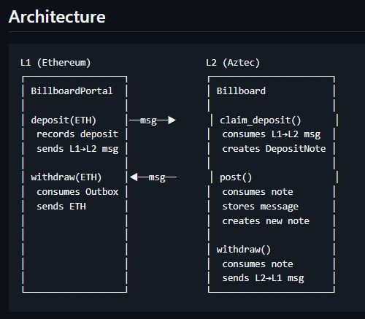The width and height of the screenshot is (365, 319).
Task: Click the Architecture heading
Action: tap(57, 17)
